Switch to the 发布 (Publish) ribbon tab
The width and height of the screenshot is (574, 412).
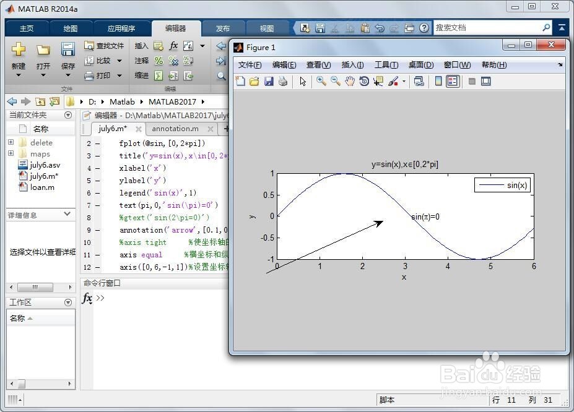click(222, 28)
